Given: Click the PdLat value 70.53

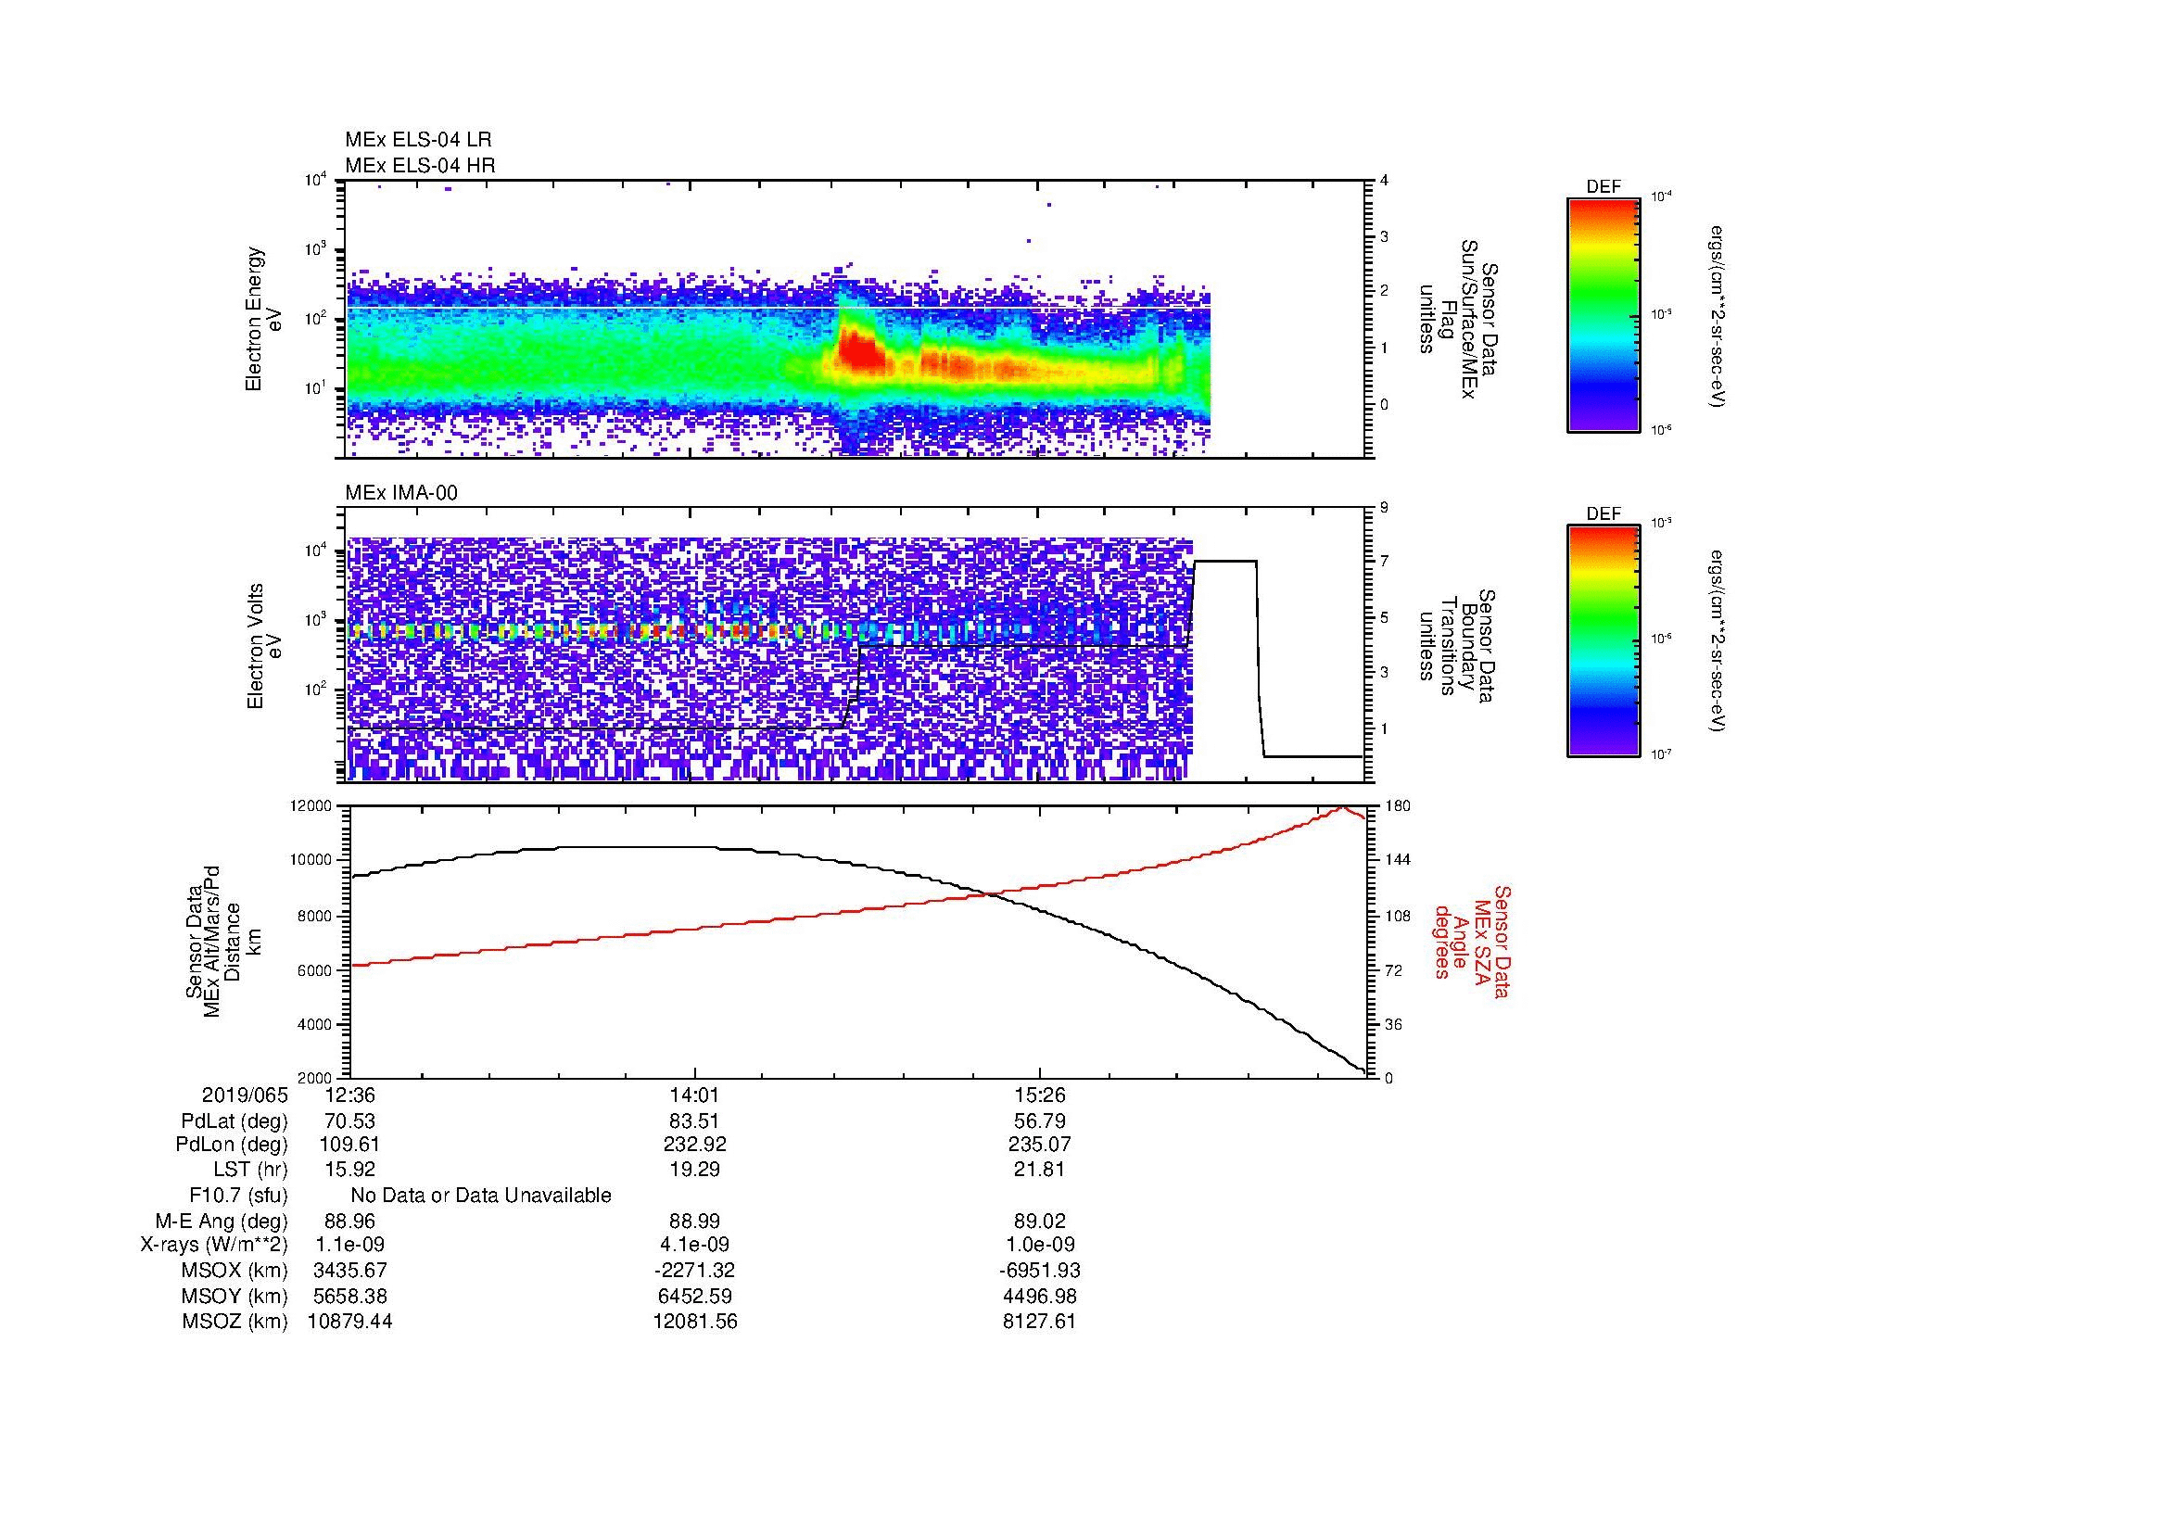Looking at the screenshot, I should point(349,1121).
